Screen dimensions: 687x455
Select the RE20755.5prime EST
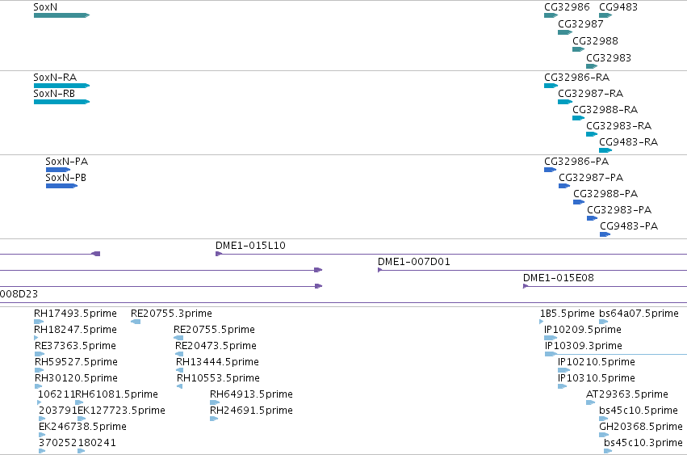coord(178,339)
